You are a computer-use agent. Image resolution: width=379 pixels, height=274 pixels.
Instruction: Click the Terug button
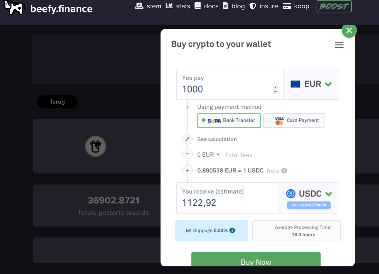point(57,102)
